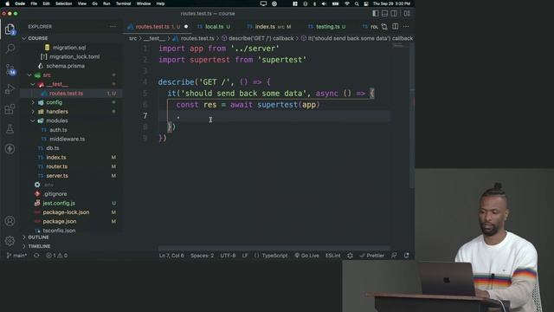Toggle primary side bar visibility
The height and width of the screenshot is (312, 554).
pos(376,14)
